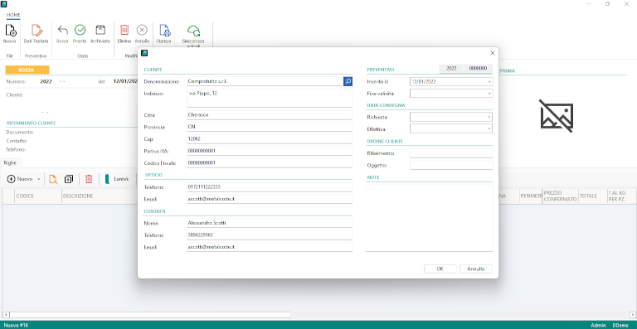Close the customer dialog with the X
This screenshot has height=329, width=637.
coord(493,53)
